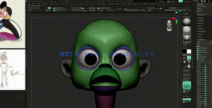Image resolution: width=212 pixels, height=108 pixels.
Task: Click the large teal circle gizmo widget
Action: (187, 85)
